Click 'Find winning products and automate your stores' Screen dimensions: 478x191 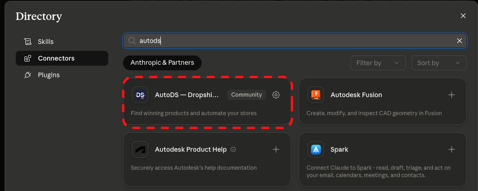tap(194, 113)
